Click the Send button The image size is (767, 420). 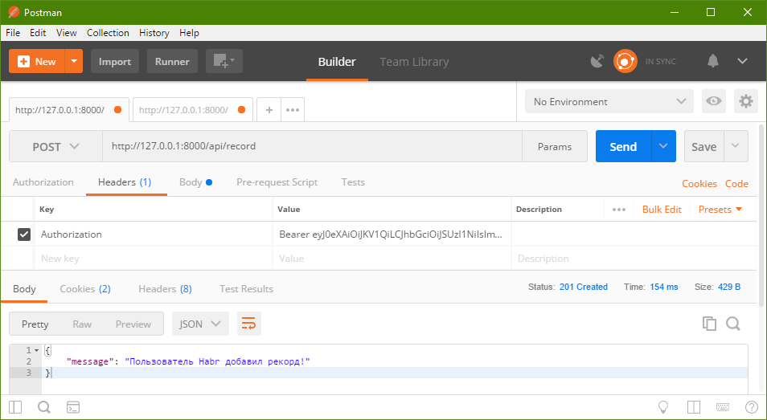tap(623, 146)
